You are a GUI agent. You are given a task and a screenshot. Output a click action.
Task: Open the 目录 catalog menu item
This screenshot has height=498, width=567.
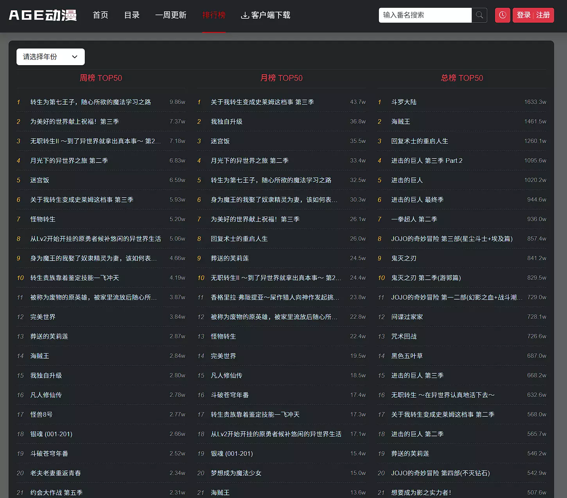click(x=132, y=15)
